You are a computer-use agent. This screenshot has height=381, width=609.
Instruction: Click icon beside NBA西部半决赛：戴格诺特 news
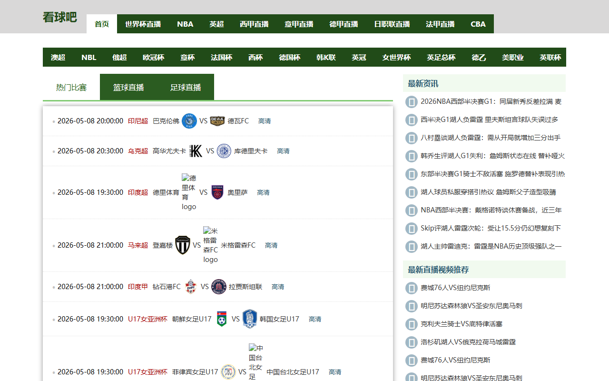coord(412,211)
